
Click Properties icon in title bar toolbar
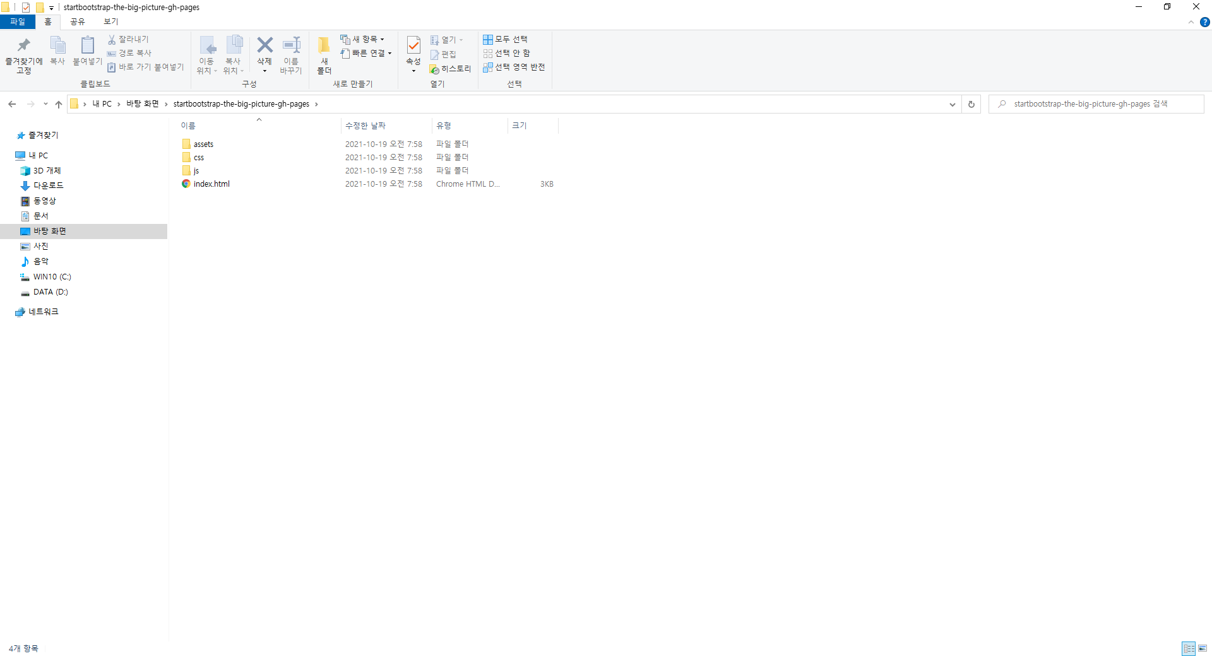tap(26, 8)
